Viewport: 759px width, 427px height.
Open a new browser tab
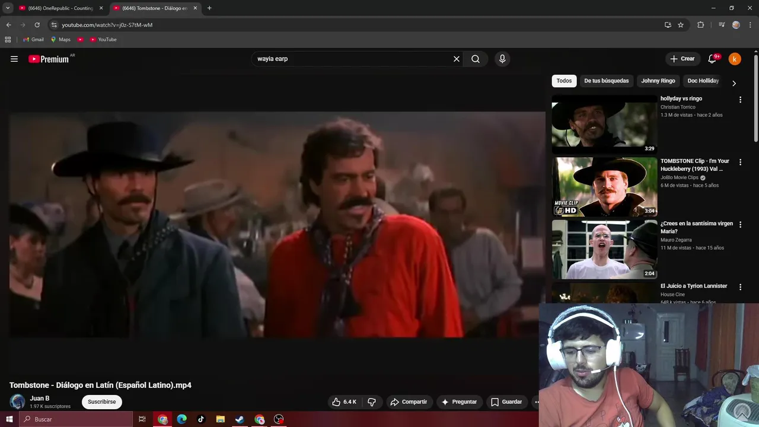[x=209, y=8]
